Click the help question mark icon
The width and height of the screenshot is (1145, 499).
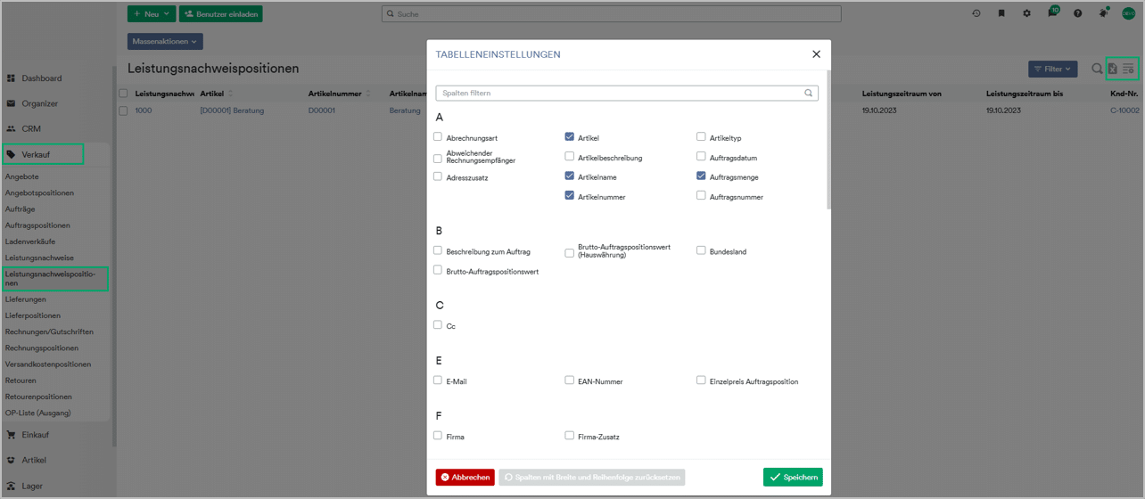tap(1078, 13)
